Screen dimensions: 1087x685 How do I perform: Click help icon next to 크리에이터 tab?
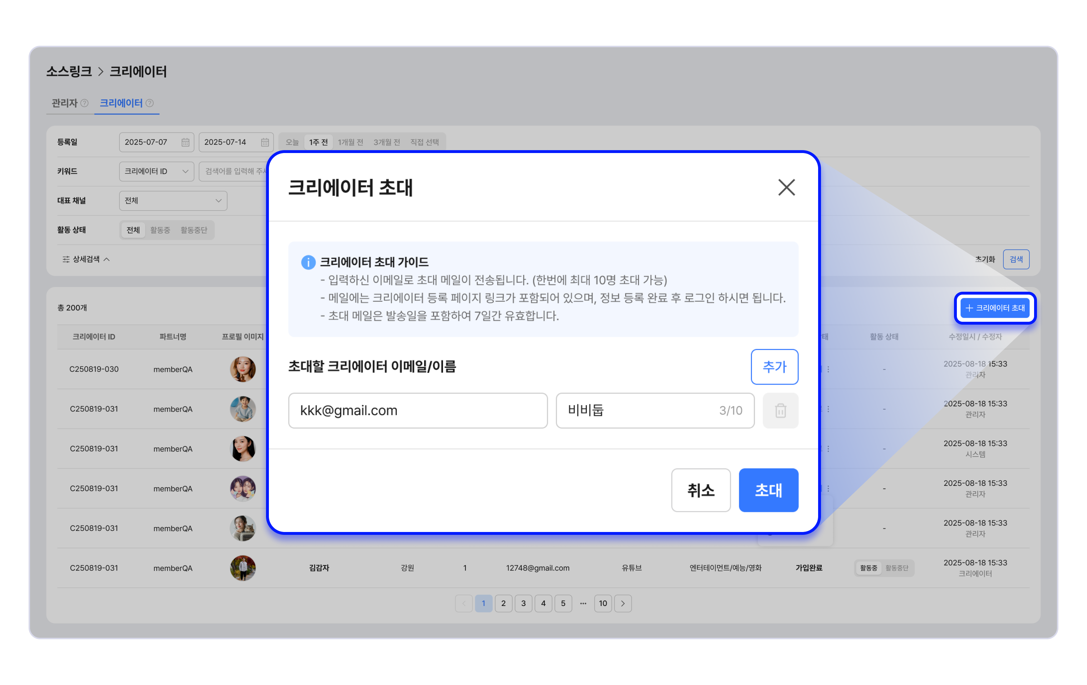[x=150, y=103]
